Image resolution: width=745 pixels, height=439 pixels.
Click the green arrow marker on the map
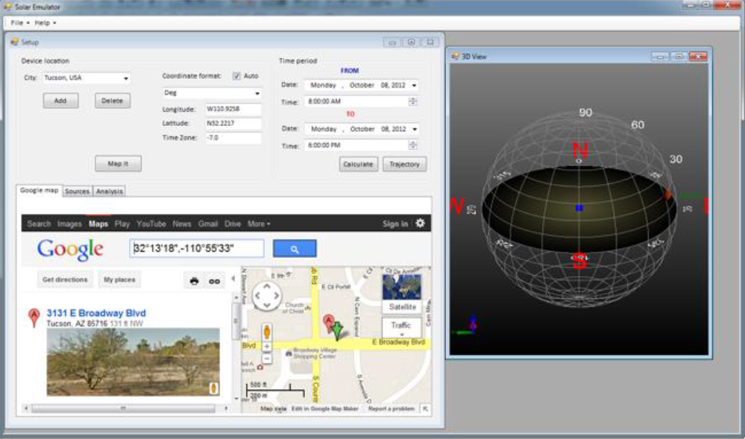tap(337, 331)
